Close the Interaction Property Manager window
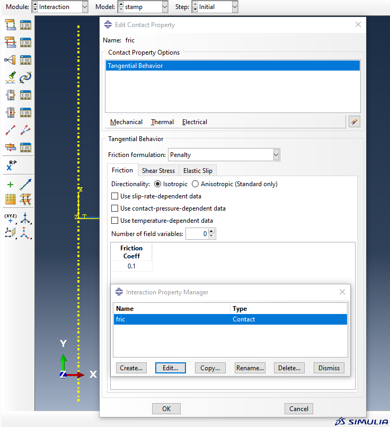390x427 pixels. click(x=342, y=292)
